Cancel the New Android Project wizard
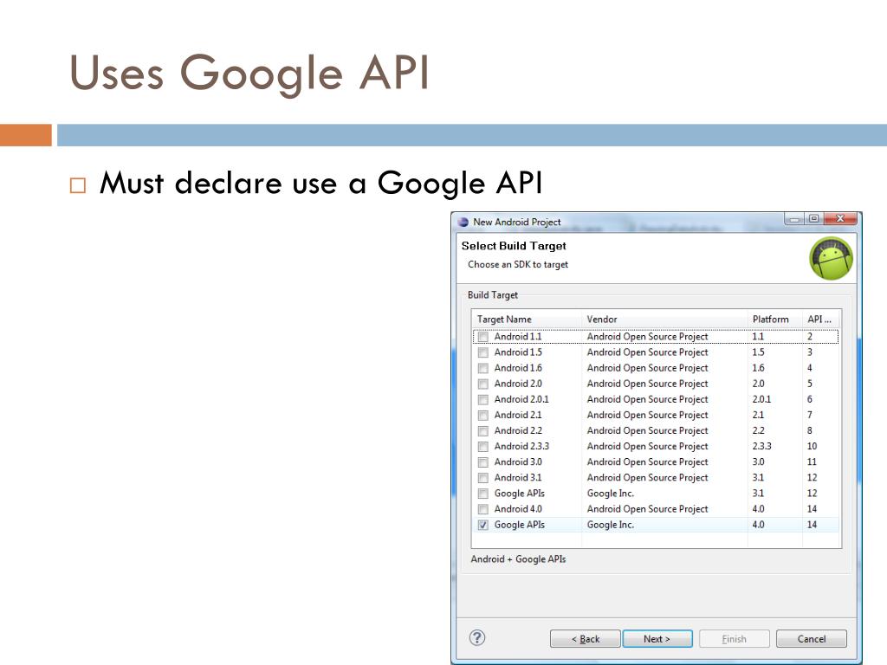Image resolution: width=887 pixels, height=665 pixels. coord(811,639)
